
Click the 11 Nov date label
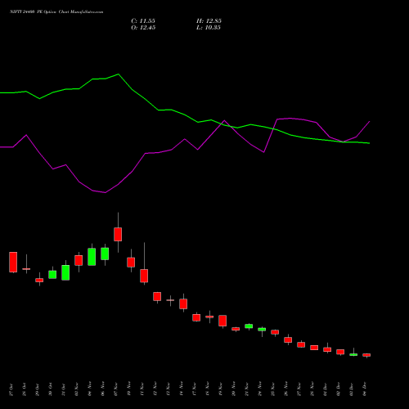pyautogui.click(x=142, y=389)
